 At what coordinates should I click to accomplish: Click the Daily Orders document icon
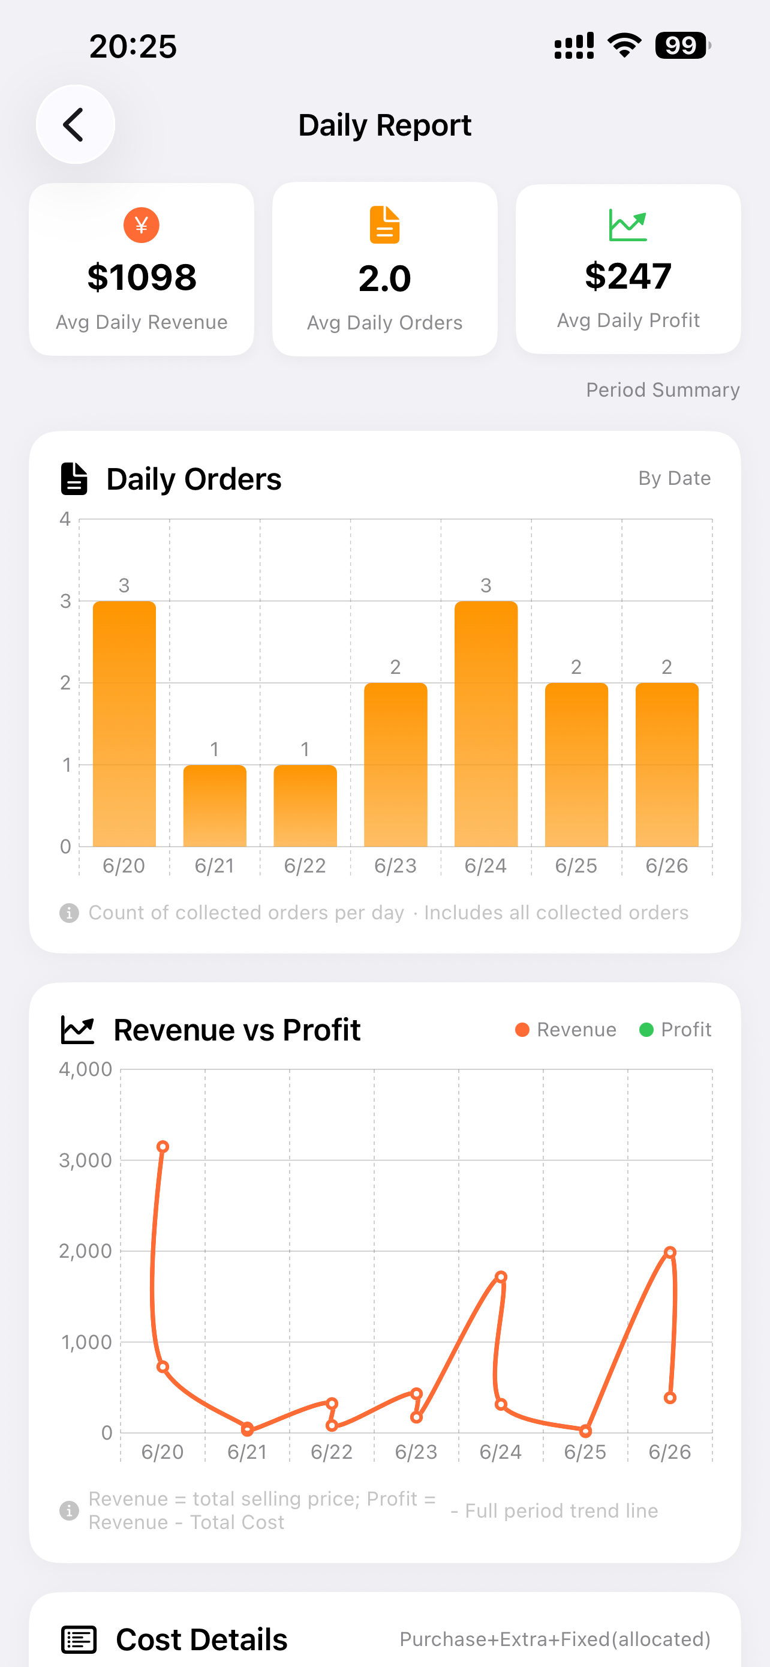tap(74, 479)
